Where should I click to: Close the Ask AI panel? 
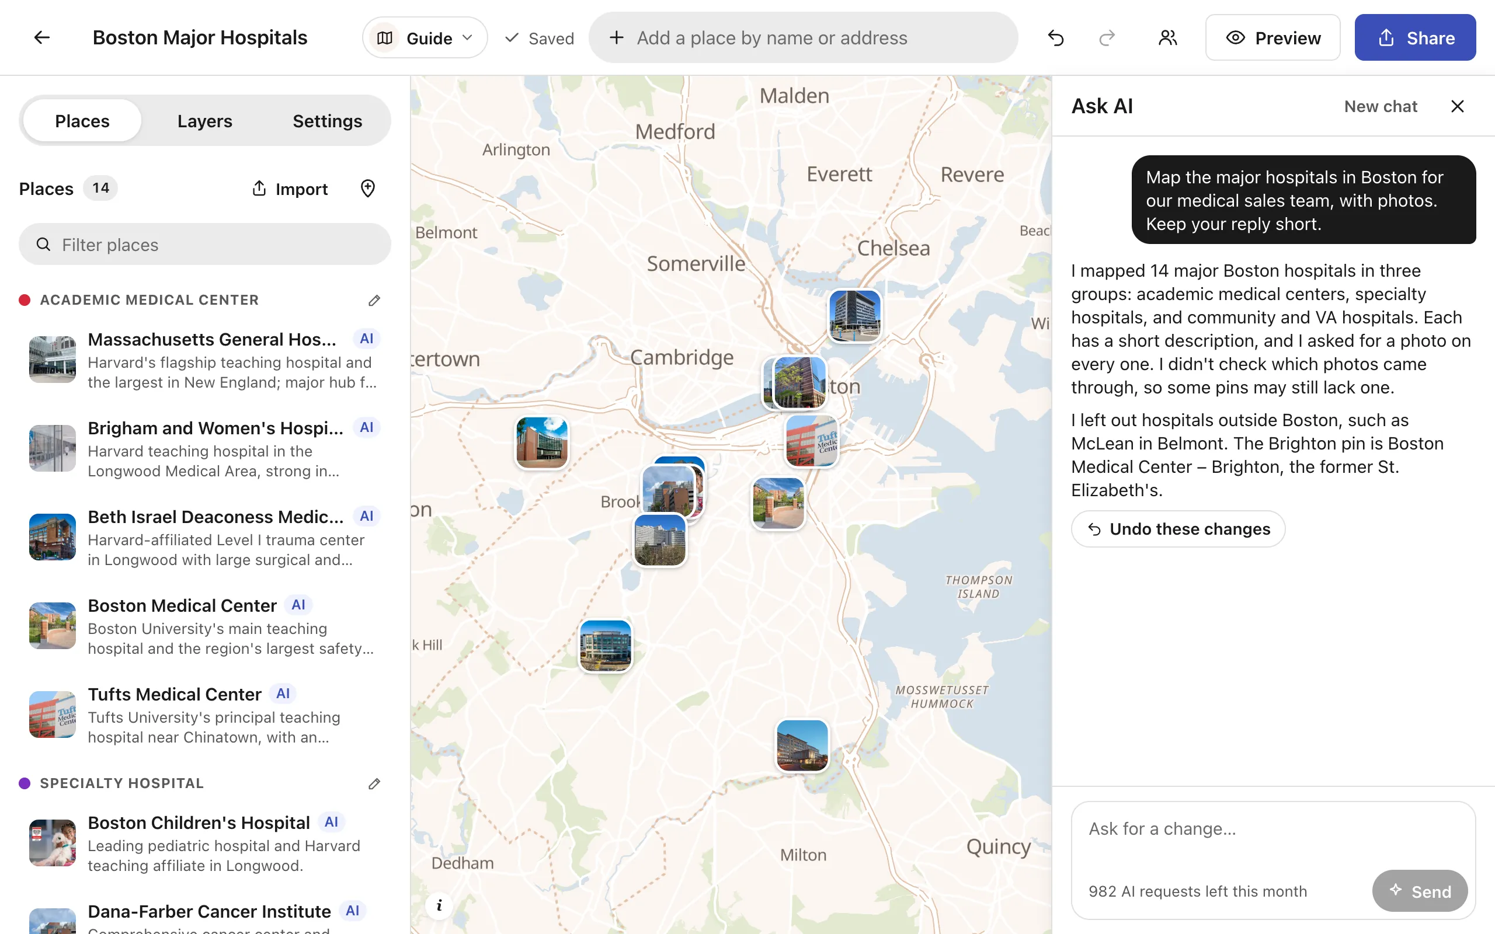[1457, 107]
